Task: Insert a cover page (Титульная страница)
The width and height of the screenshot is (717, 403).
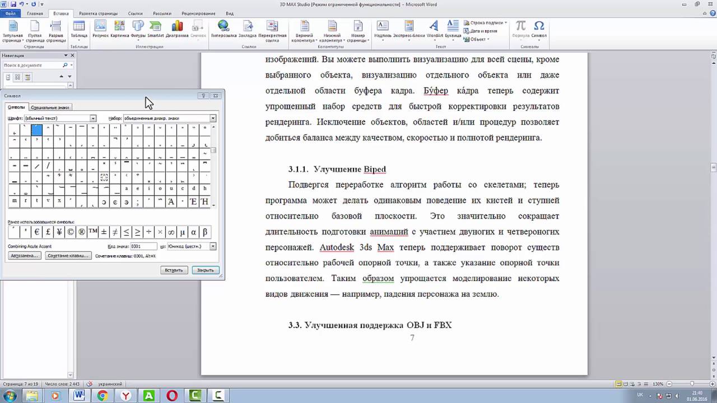Action: coord(12,32)
